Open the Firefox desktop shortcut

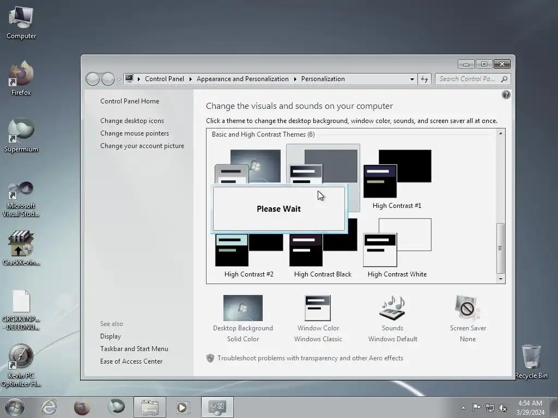[x=21, y=78]
